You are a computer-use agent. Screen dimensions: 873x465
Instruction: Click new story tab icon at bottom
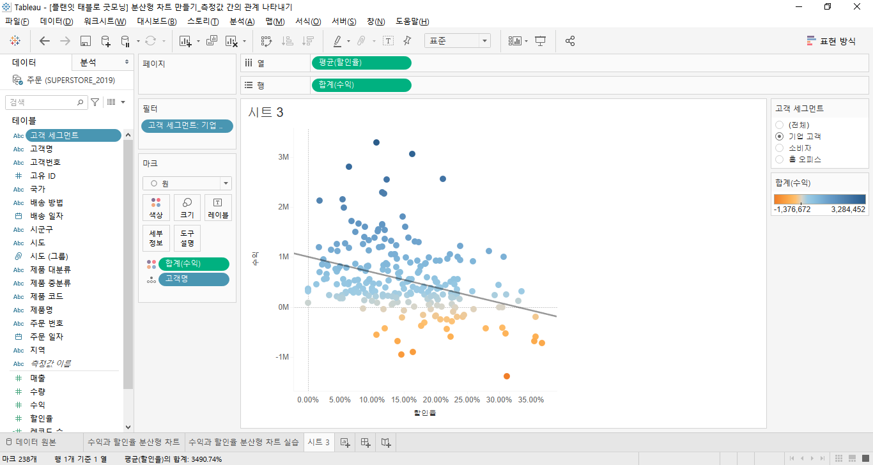385,442
